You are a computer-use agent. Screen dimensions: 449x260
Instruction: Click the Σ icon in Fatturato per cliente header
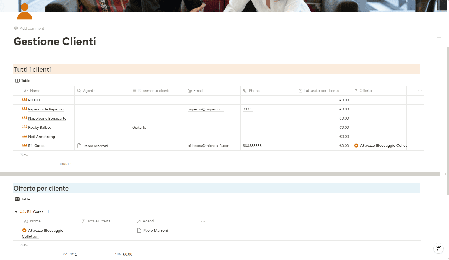point(300,91)
